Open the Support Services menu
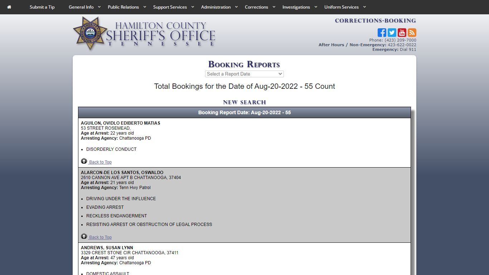Image resolution: width=489 pixels, height=275 pixels. (x=170, y=7)
